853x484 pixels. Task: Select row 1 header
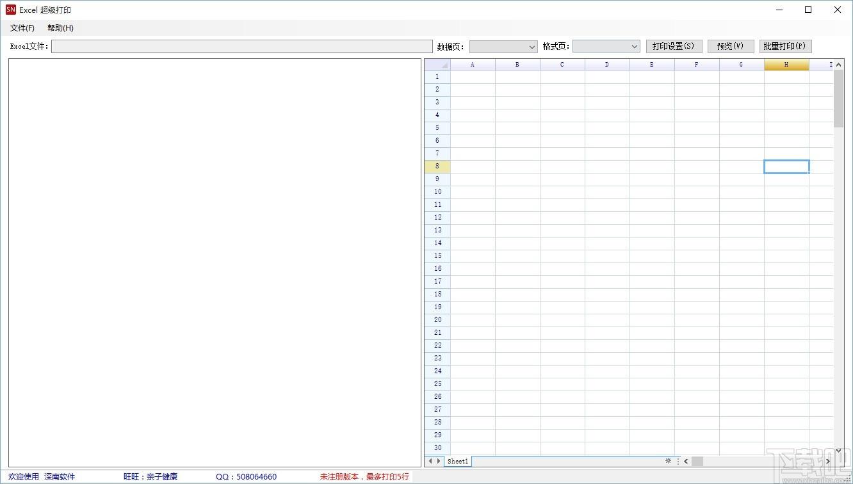437,77
